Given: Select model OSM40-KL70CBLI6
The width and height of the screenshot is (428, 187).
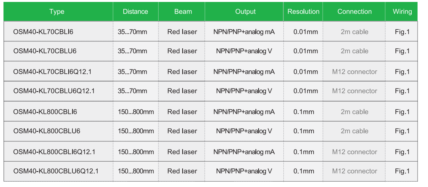Looking at the screenshot, I should [x=43, y=32].
